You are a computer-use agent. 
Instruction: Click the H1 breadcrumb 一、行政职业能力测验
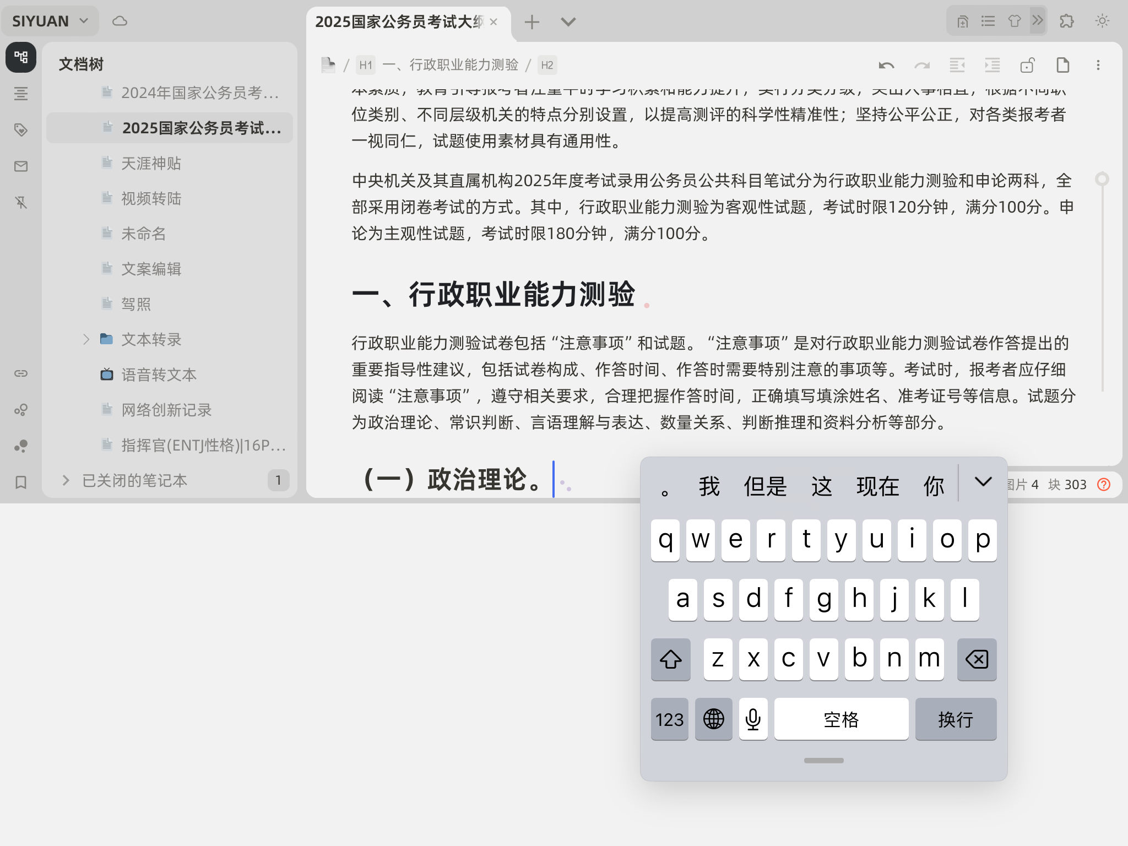pyautogui.click(x=450, y=65)
